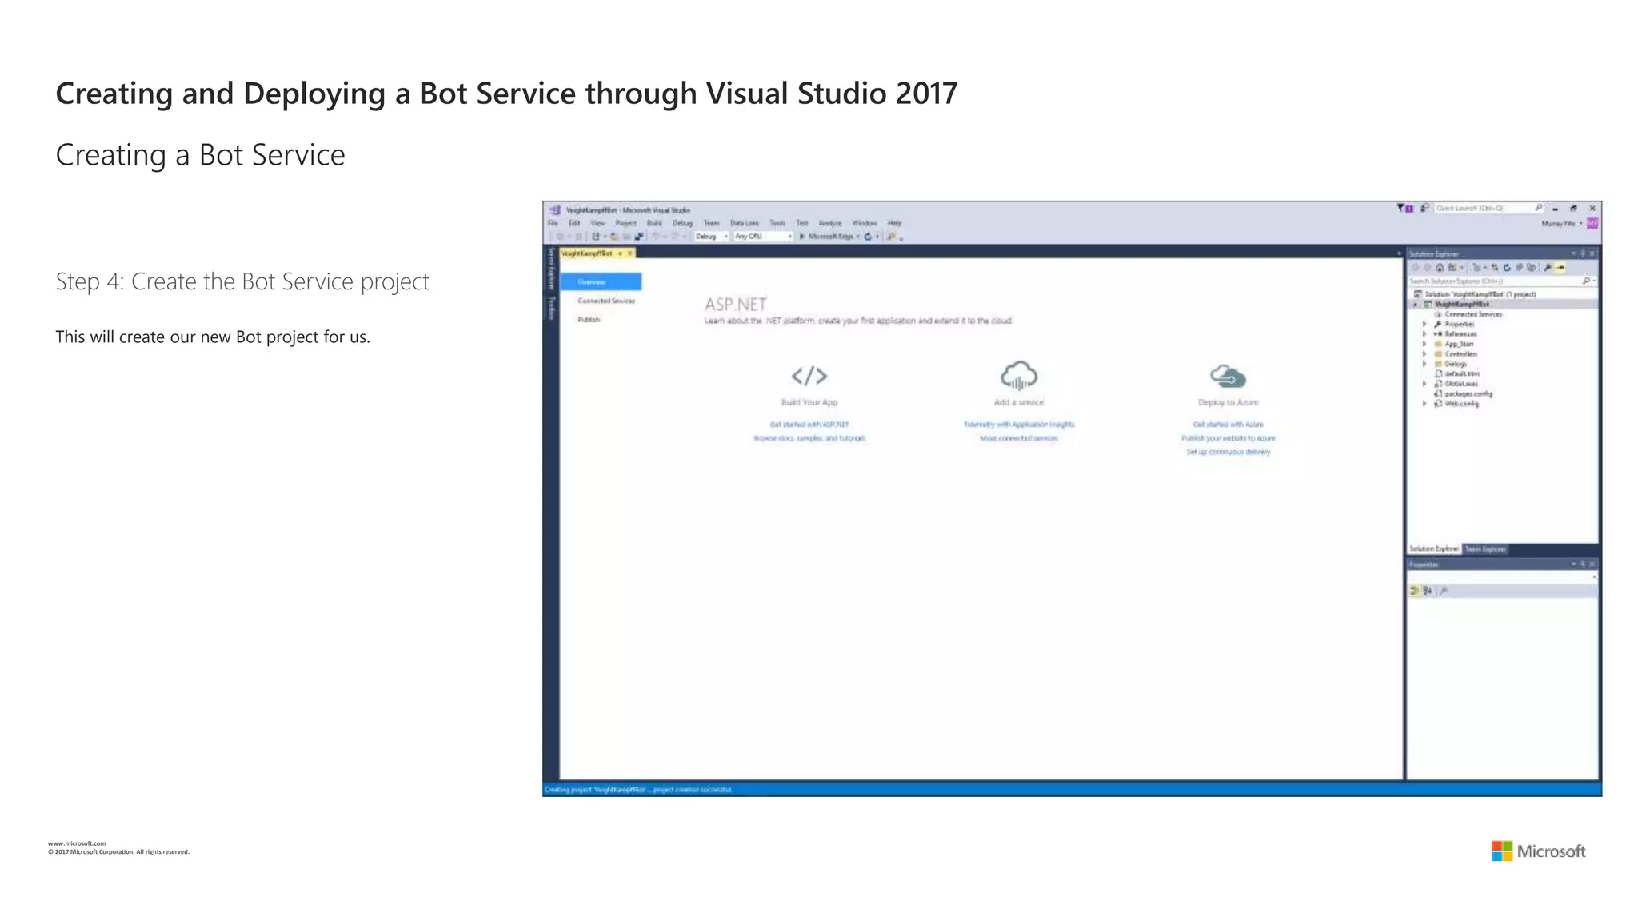The image size is (1638, 921).
Task: Click the Solution Explorer Home icon
Action: tap(1440, 268)
